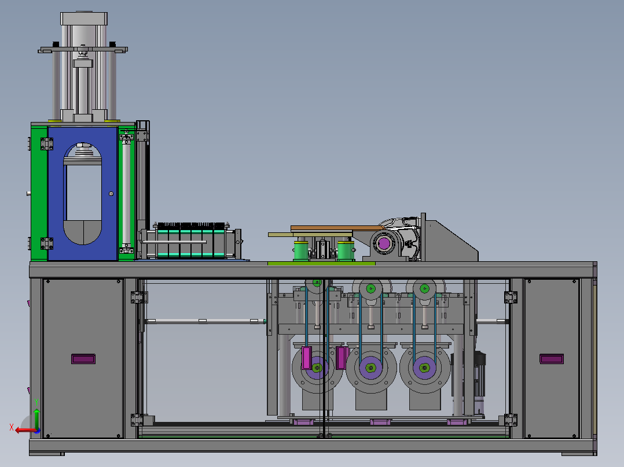624x467 pixels.
Task: Select the round knob on the blue door
Action: (111, 194)
